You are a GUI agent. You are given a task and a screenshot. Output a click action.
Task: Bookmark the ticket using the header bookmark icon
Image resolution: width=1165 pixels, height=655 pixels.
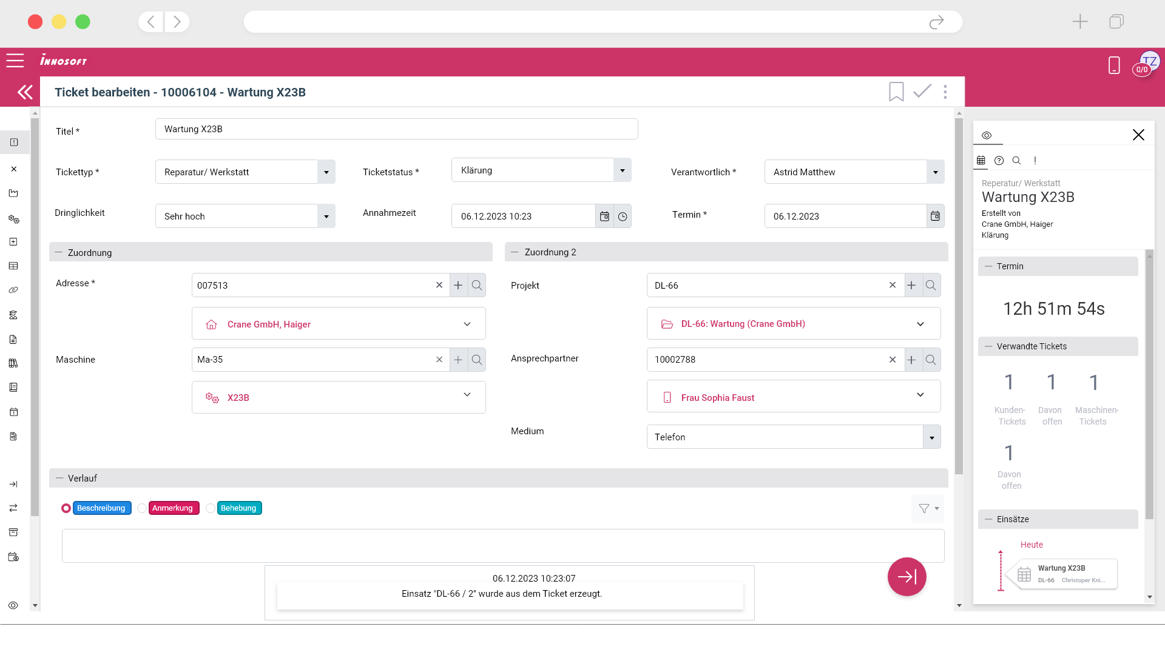pos(896,92)
